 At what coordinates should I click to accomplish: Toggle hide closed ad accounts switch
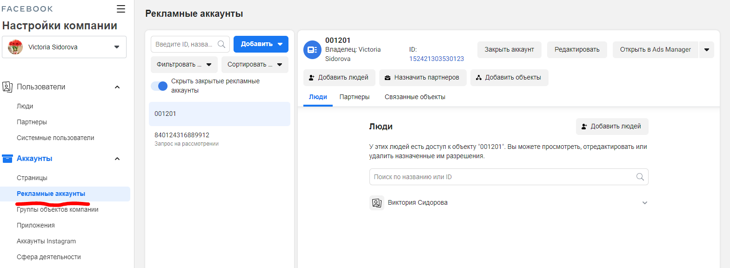point(159,86)
